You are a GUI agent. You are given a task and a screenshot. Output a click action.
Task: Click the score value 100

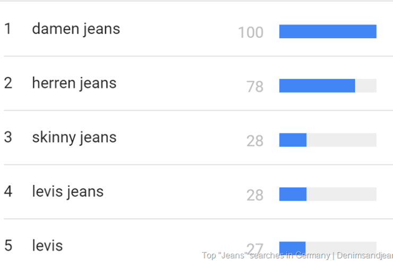[251, 33]
